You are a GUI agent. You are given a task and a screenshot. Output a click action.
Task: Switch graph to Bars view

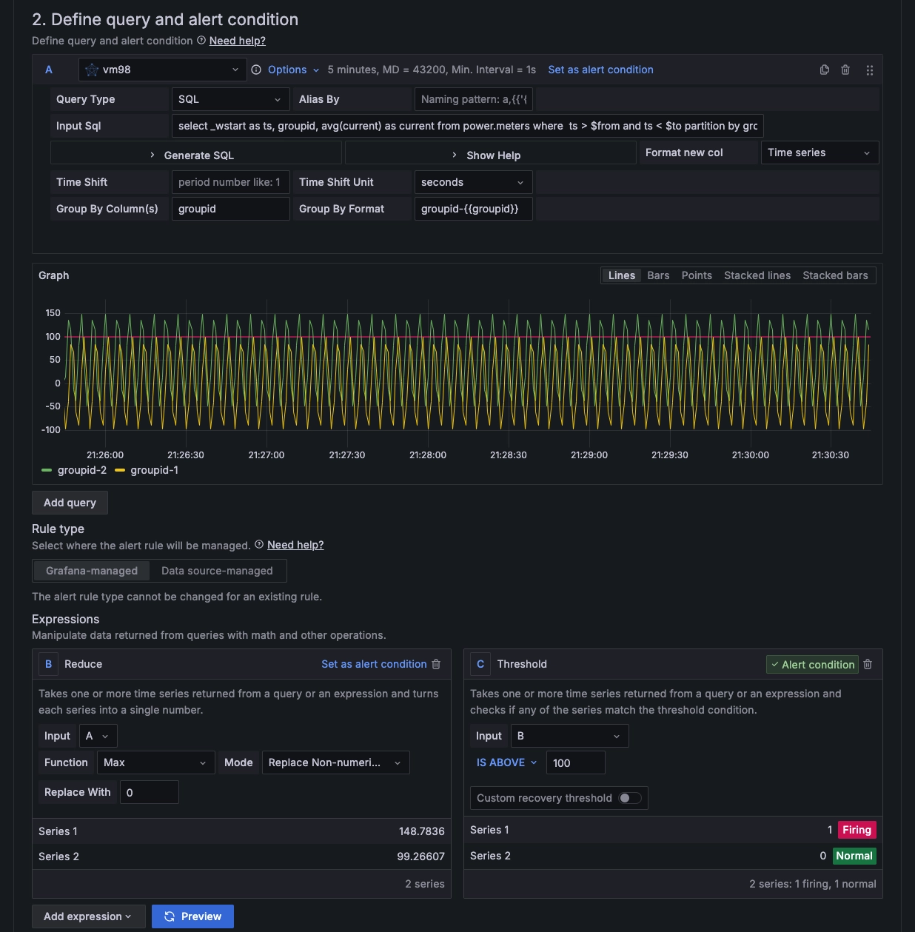658,275
